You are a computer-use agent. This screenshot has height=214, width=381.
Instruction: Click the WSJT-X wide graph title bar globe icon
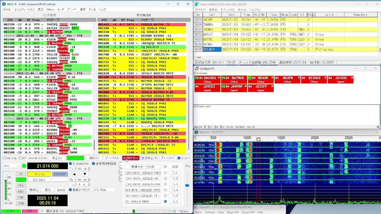click(196, 132)
